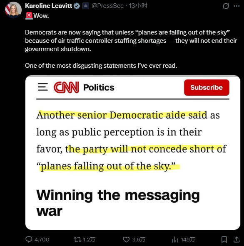
Task: Click the Politics section label
Action: 99,87
